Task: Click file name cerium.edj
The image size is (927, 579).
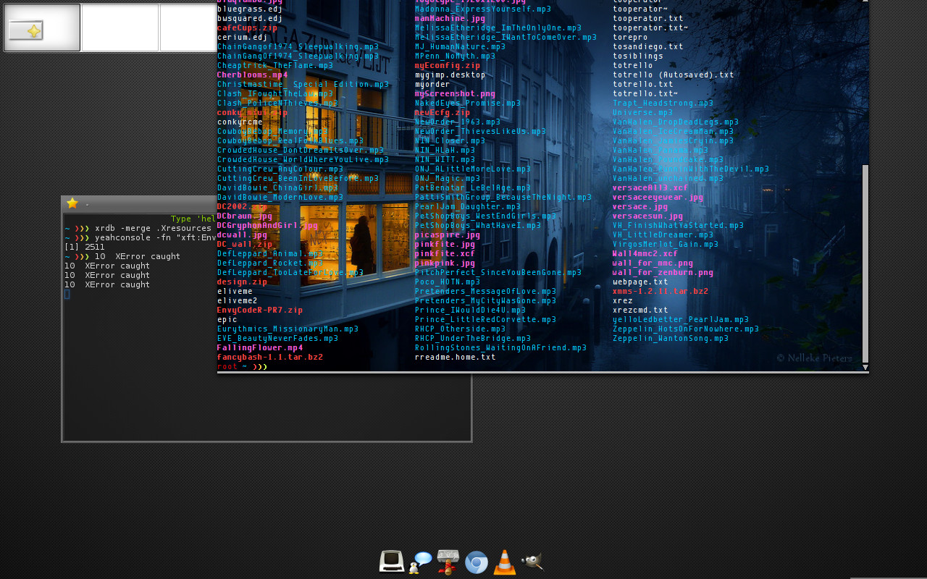Action: coord(242,37)
